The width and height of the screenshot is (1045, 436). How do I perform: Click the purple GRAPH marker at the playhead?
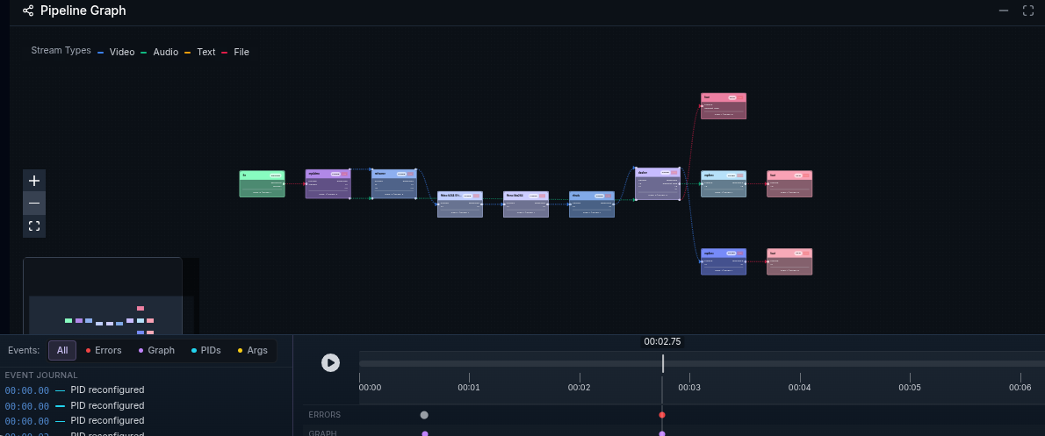[x=662, y=433]
